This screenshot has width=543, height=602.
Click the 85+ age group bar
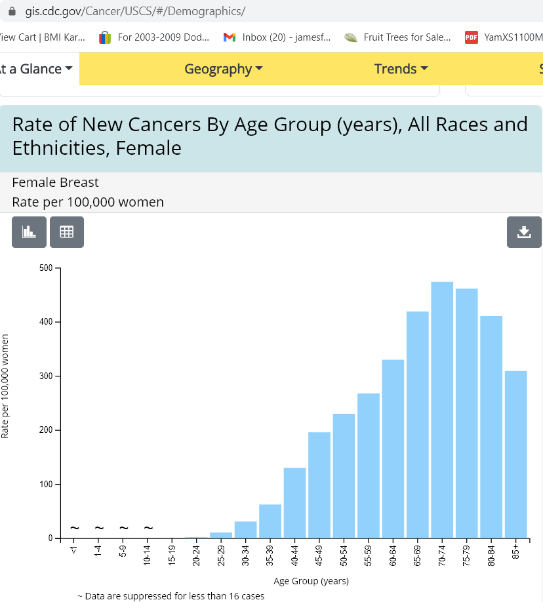(516, 454)
